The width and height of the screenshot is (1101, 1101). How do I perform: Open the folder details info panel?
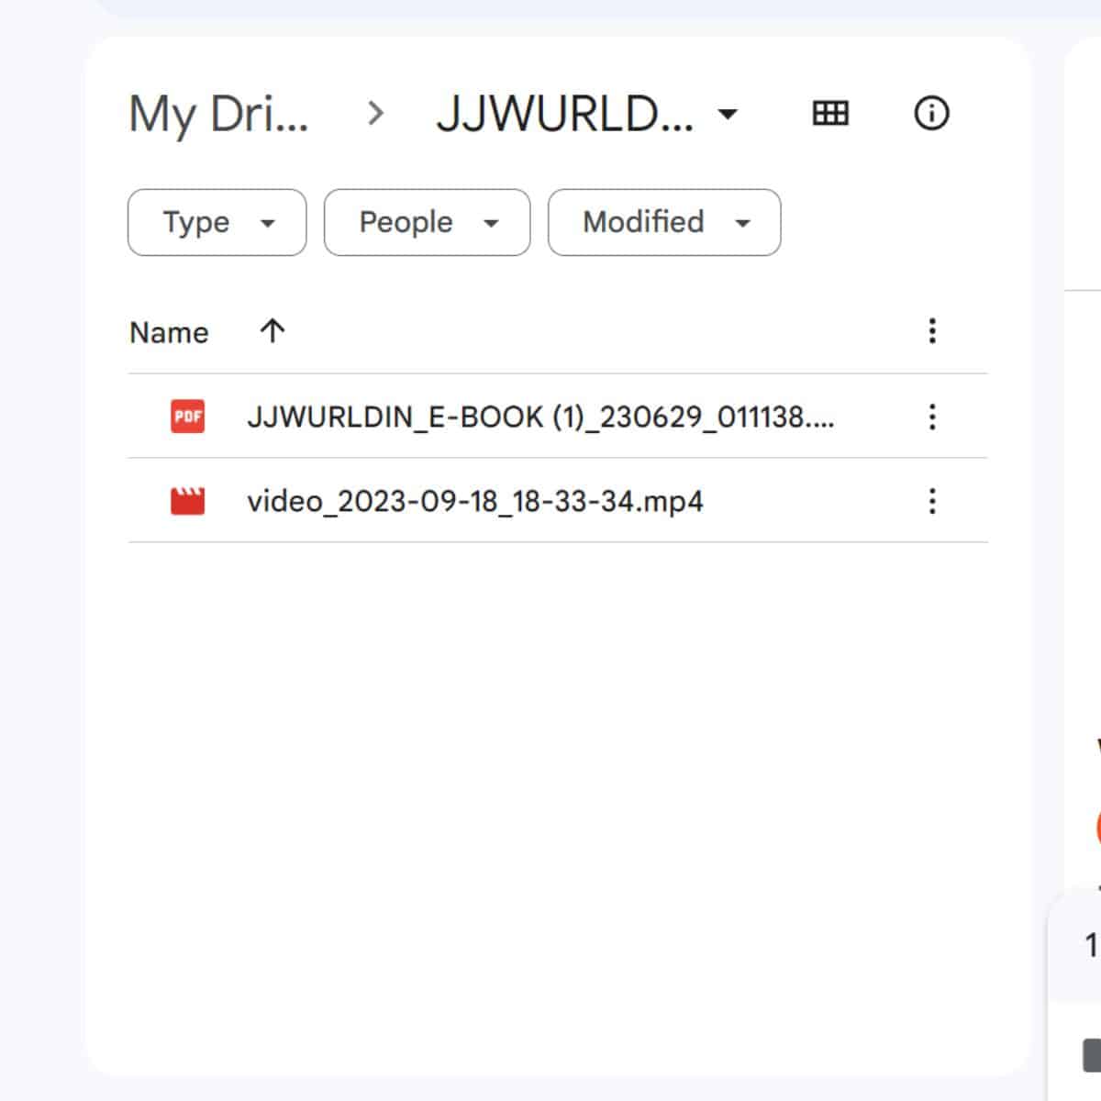point(930,113)
